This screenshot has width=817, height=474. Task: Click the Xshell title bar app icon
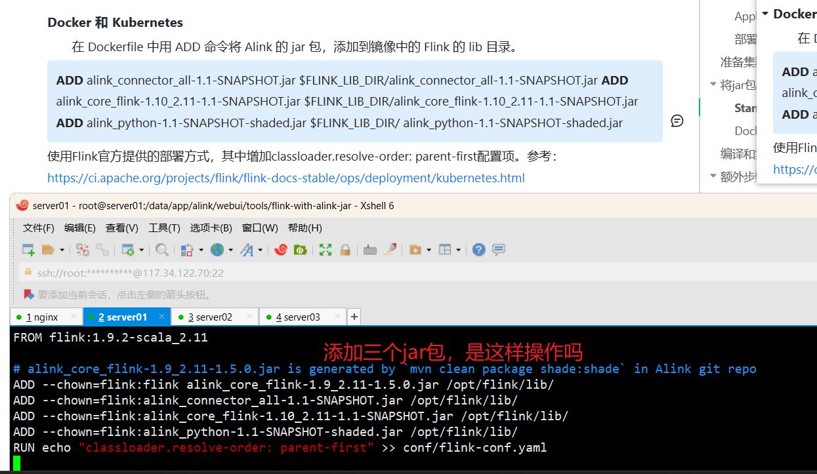point(22,205)
